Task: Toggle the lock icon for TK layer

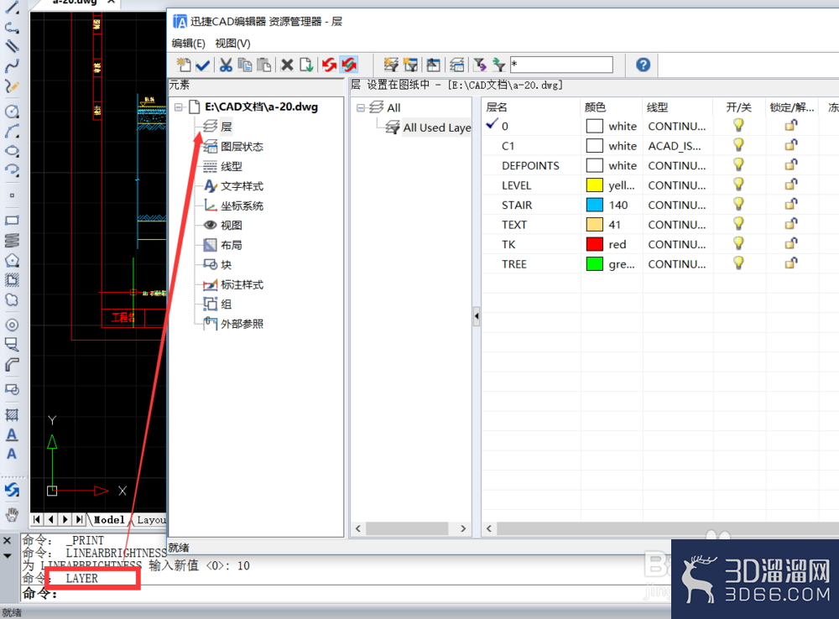Action: [791, 244]
